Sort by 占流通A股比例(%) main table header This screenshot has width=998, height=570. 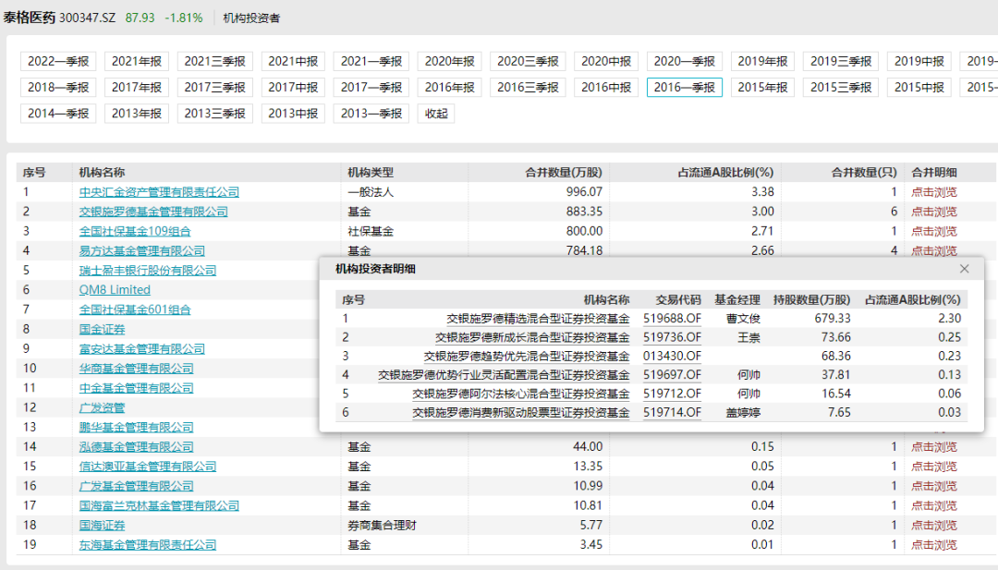point(725,173)
